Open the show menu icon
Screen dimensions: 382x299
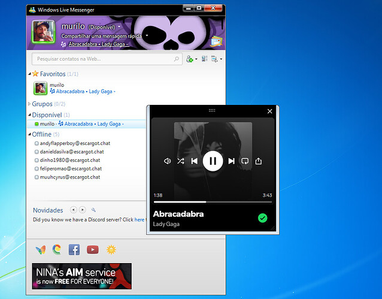[x=214, y=59]
